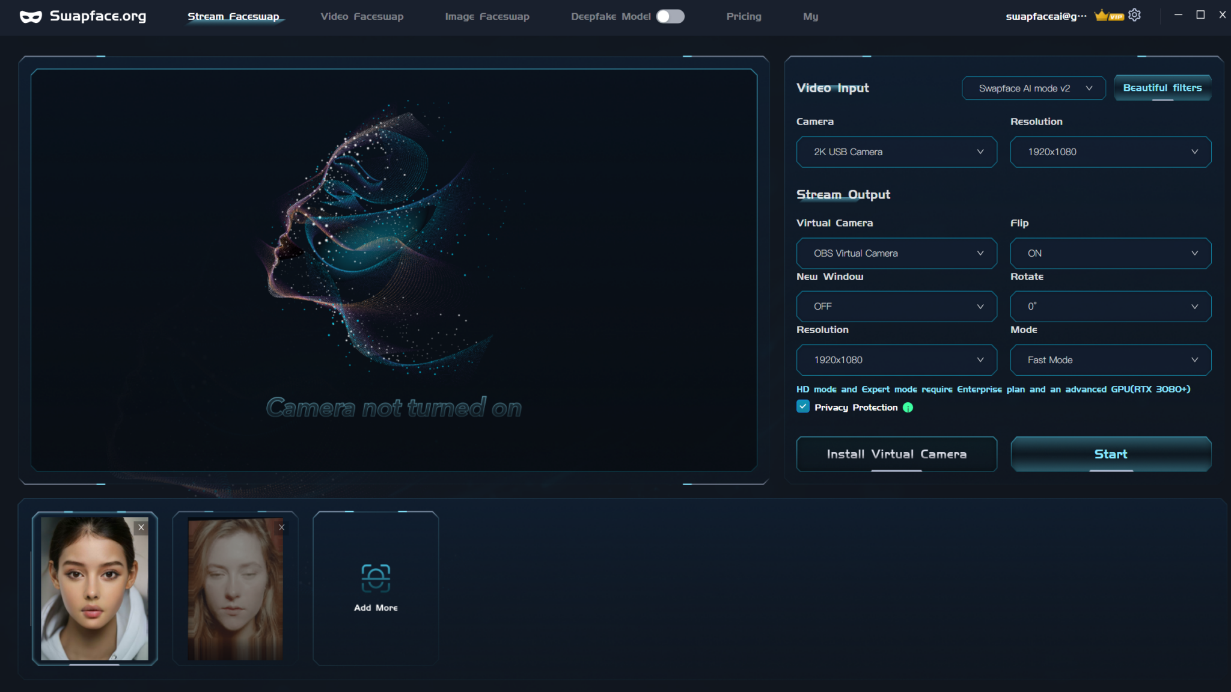Open the settings gear icon
The image size is (1231, 692).
[x=1135, y=14]
